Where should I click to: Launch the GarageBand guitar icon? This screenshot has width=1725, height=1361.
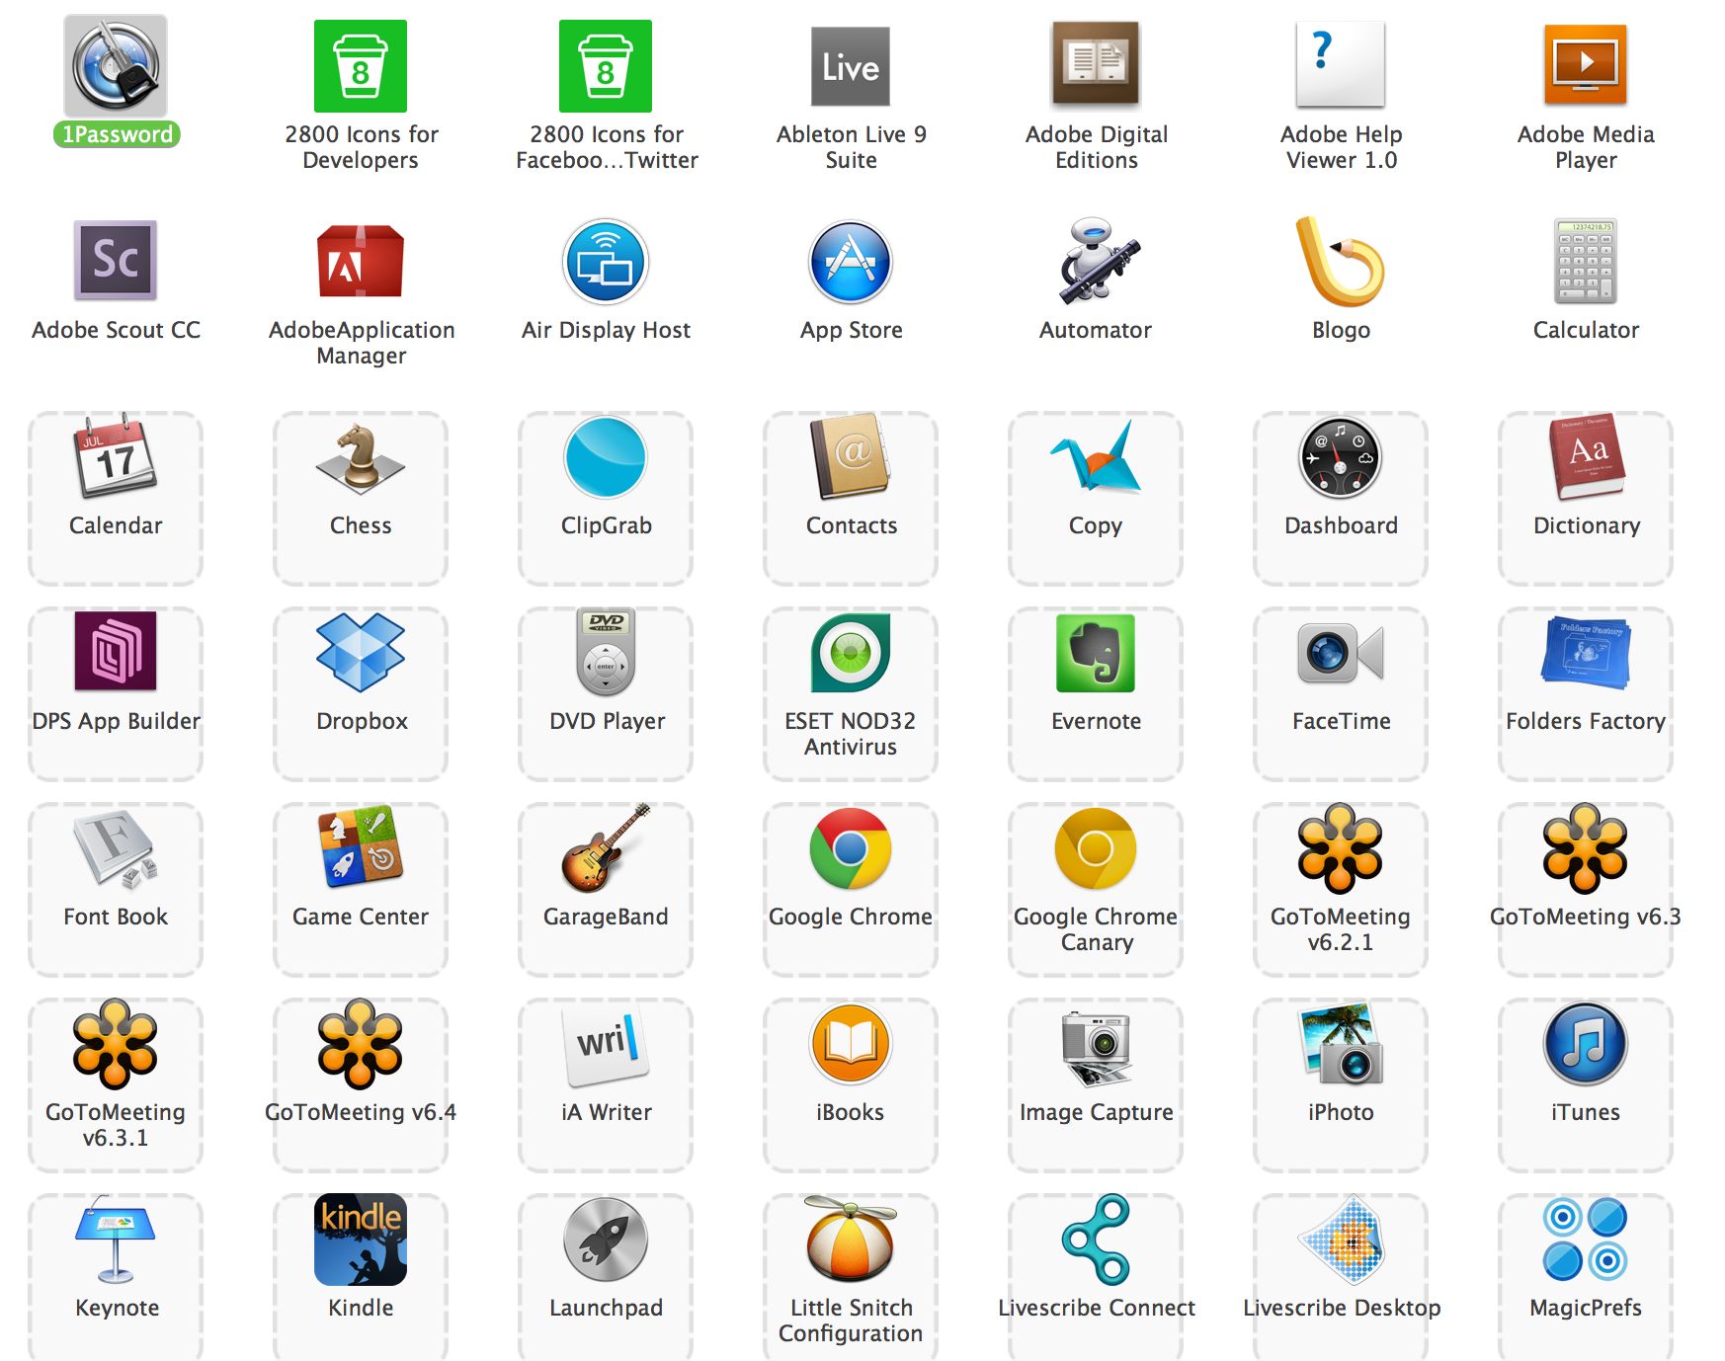606,848
